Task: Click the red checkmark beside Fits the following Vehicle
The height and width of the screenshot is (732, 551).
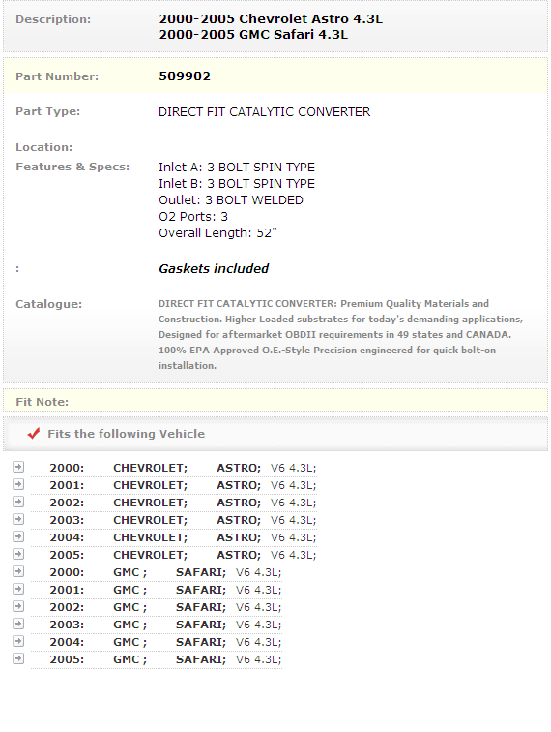Action: [34, 434]
